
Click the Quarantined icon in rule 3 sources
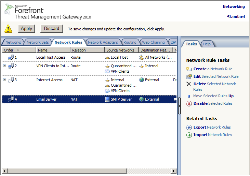pos(107,86)
